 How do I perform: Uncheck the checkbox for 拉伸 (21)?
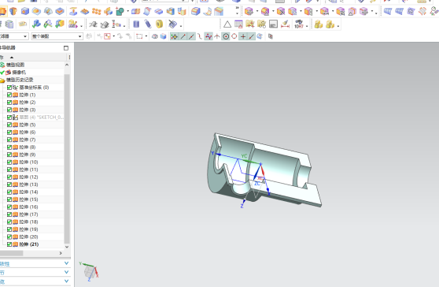[9, 244]
